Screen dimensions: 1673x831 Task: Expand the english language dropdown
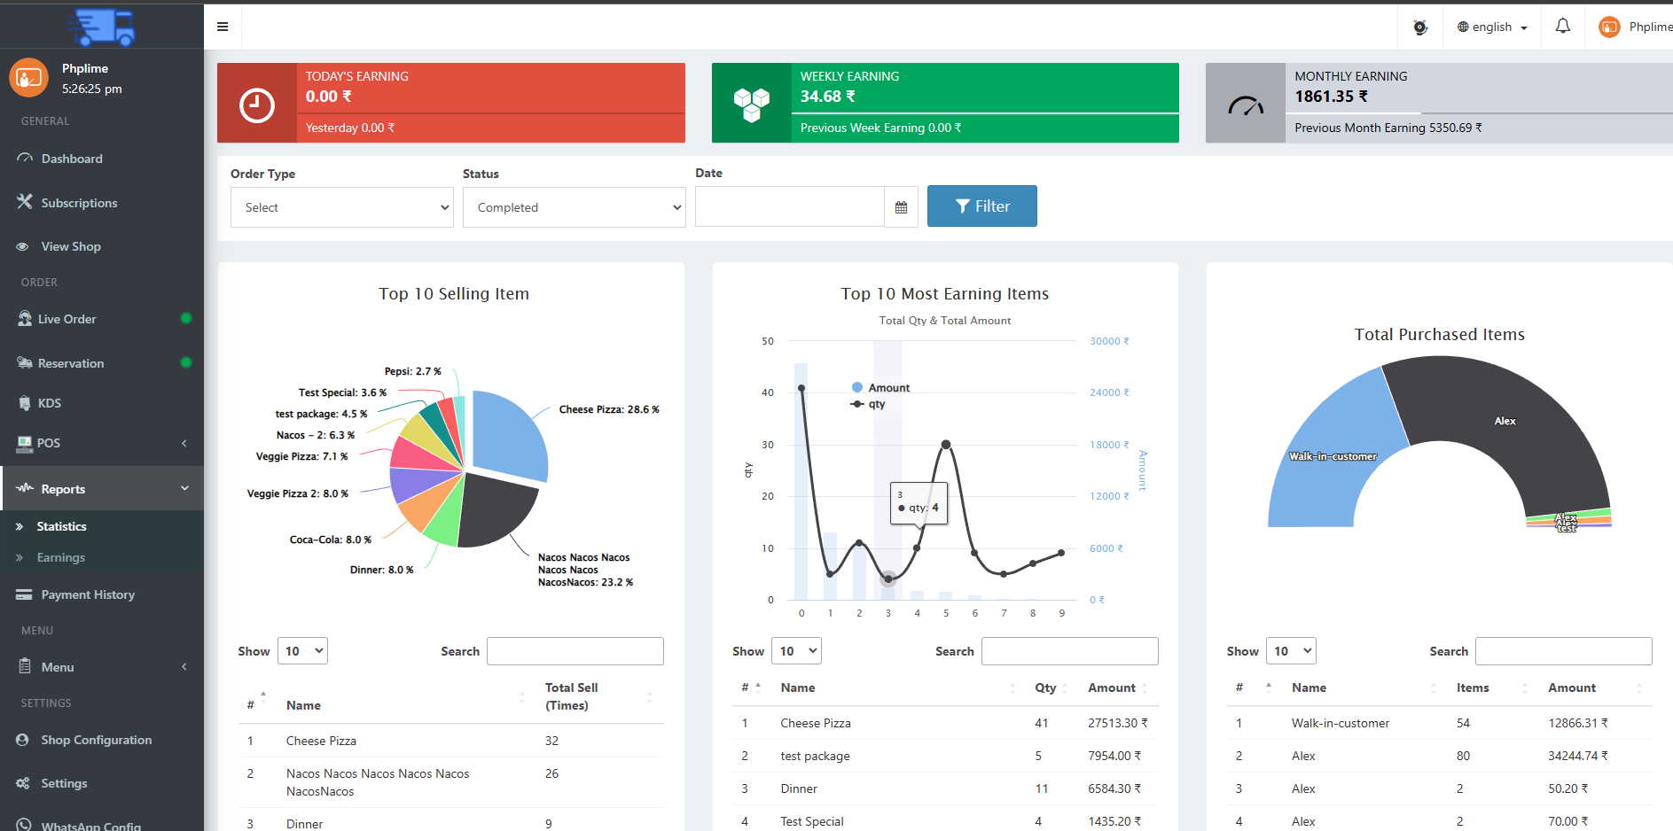(1492, 27)
